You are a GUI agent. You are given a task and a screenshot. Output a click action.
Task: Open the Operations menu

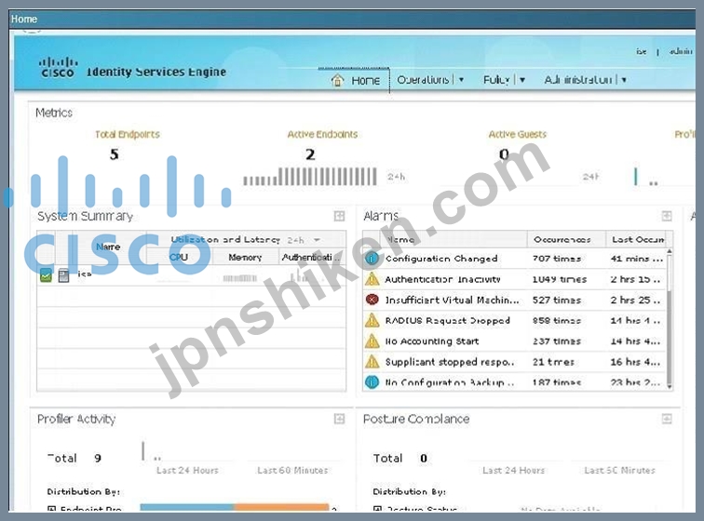(x=423, y=80)
